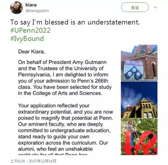Click the "Your application reflected your" line

pyautogui.click(x=53, y=106)
